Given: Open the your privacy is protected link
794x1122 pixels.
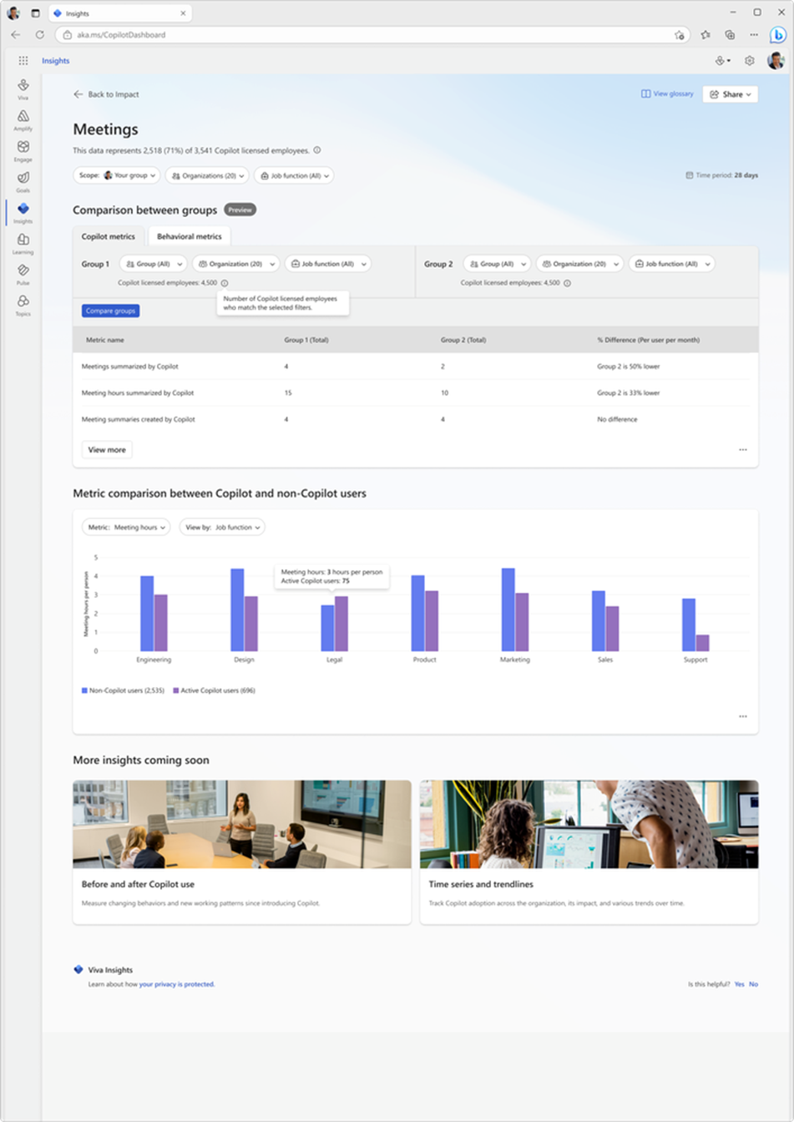Looking at the screenshot, I should [x=177, y=984].
